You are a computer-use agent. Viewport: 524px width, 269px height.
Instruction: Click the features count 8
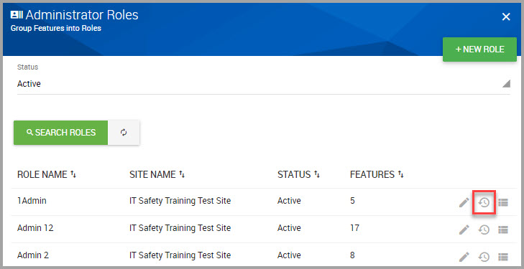tap(352, 255)
